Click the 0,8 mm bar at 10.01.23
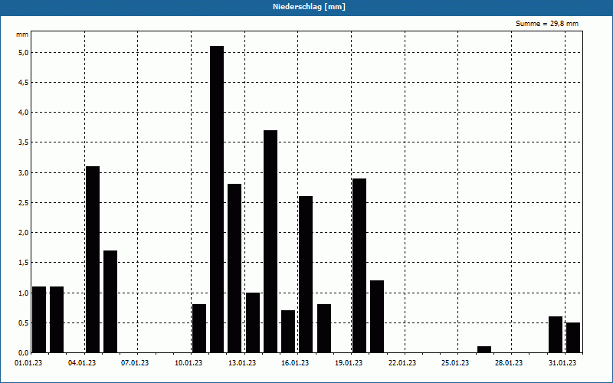Image resolution: width=613 pixels, height=383 pixels. click(199, 329)
